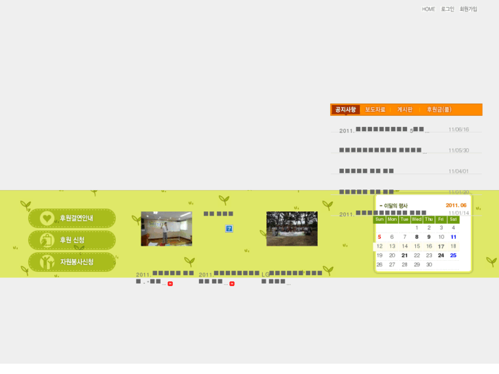Screen dimensions: 499x374
Task: Click the 이달의 행사 calendar heading
Action: point(395,206)
